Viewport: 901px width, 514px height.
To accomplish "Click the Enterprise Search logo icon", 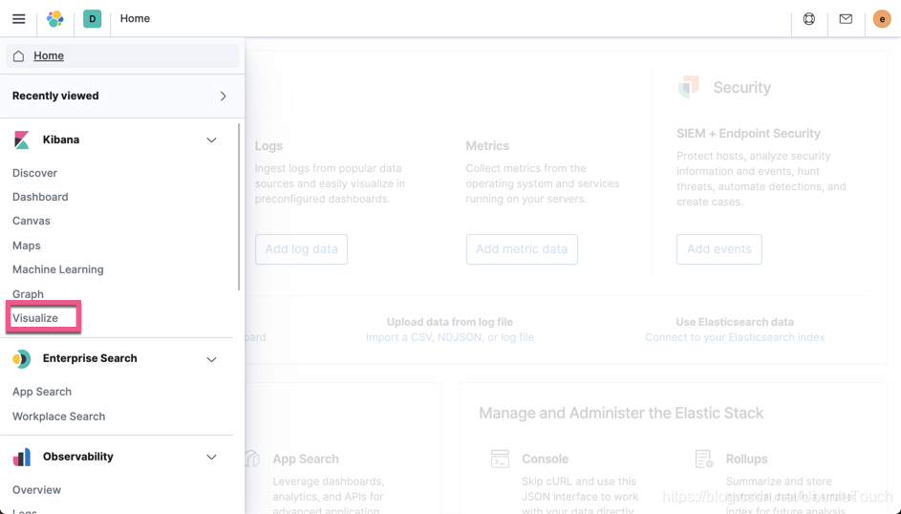I will coord(22,359).
